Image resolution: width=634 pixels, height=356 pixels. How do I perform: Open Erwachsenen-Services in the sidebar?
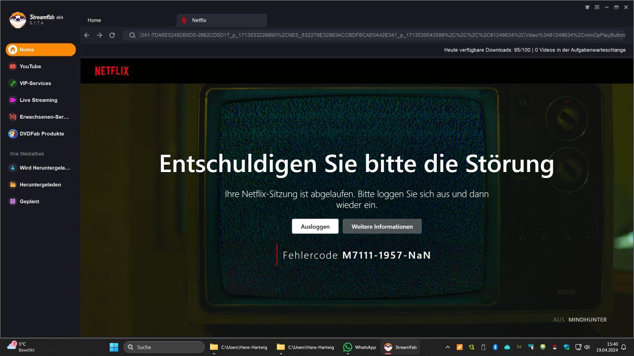[x=41, y=117]
